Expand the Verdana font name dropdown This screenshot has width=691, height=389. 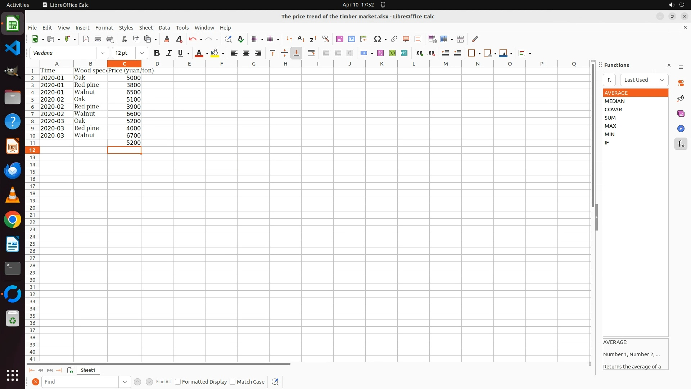103,53
